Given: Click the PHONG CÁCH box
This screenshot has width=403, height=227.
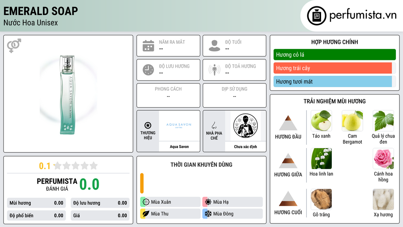Looking at the screenshot, I should (x=168, y=95).
